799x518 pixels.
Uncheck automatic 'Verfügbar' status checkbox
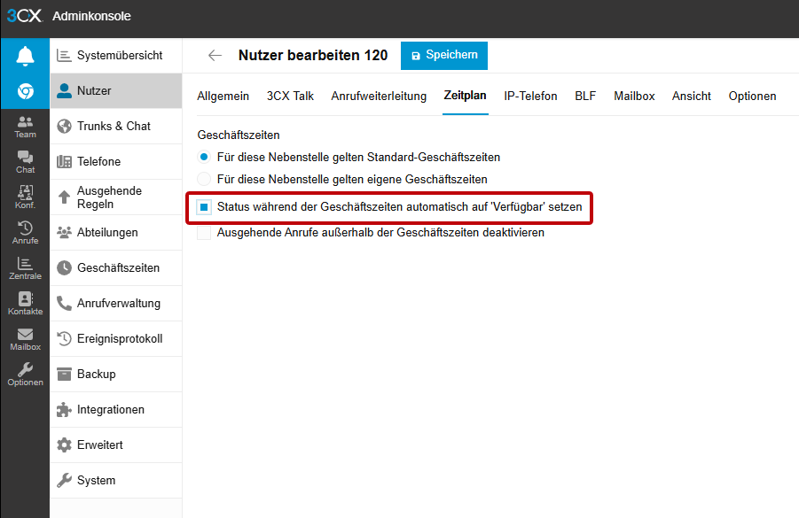(x=204, y=208)
